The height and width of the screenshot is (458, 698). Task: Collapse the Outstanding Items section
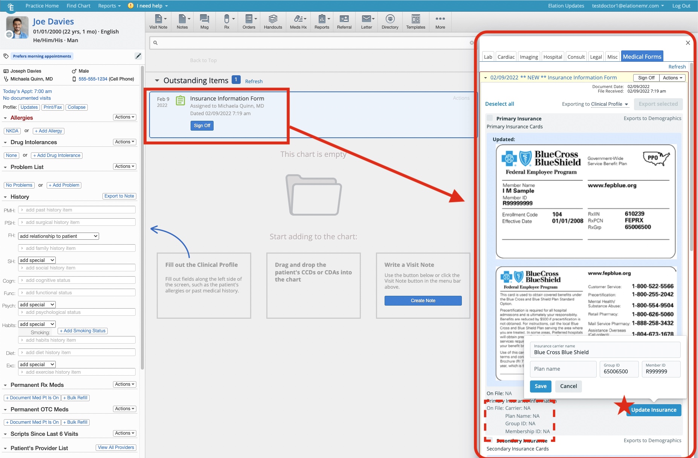[x=157, y=81]
